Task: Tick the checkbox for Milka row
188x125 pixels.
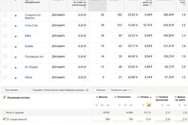Action: (x=5, y=36)
